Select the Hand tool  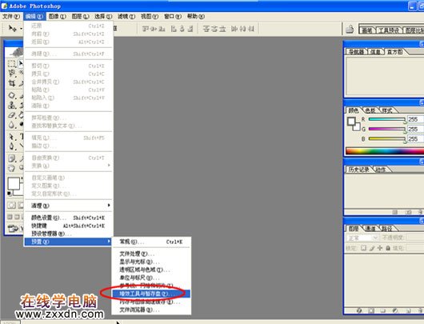[x=12, y=168]
